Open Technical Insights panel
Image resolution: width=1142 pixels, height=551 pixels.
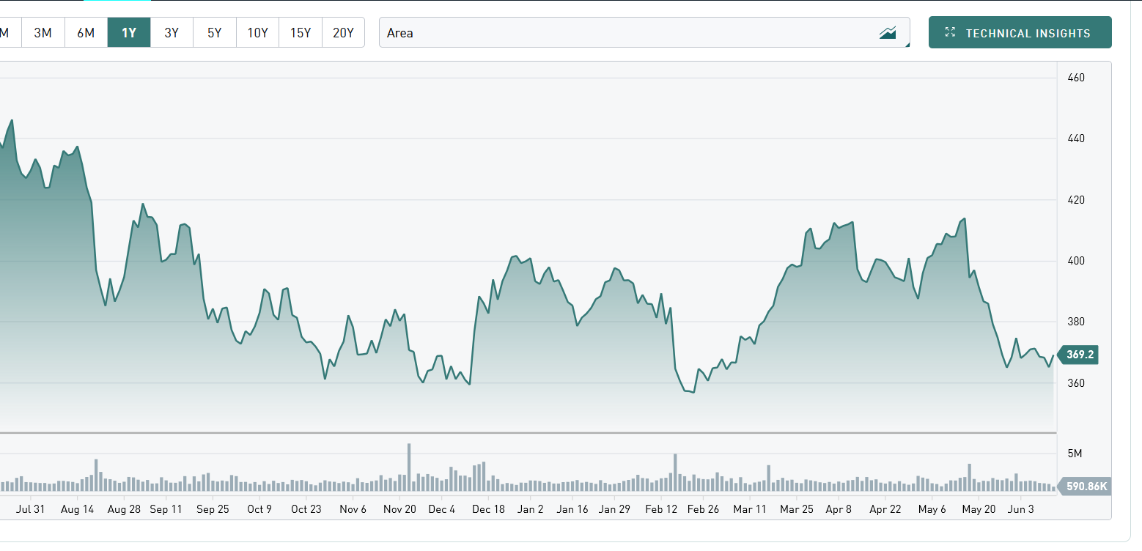(1020, 33)
